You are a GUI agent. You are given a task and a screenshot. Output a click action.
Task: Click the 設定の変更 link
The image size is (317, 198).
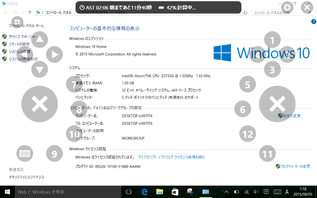coord(292,116)
